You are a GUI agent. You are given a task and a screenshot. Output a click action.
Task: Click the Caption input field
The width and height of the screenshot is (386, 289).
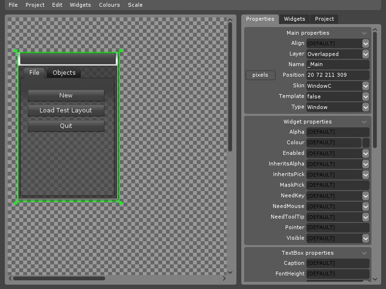pos(338,263)
